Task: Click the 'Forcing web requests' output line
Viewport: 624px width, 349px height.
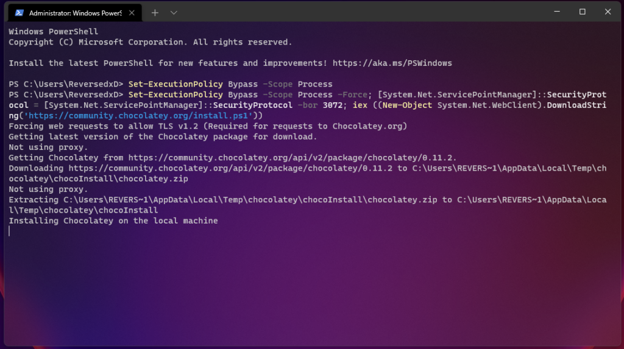Action: [x=207, y=126]
